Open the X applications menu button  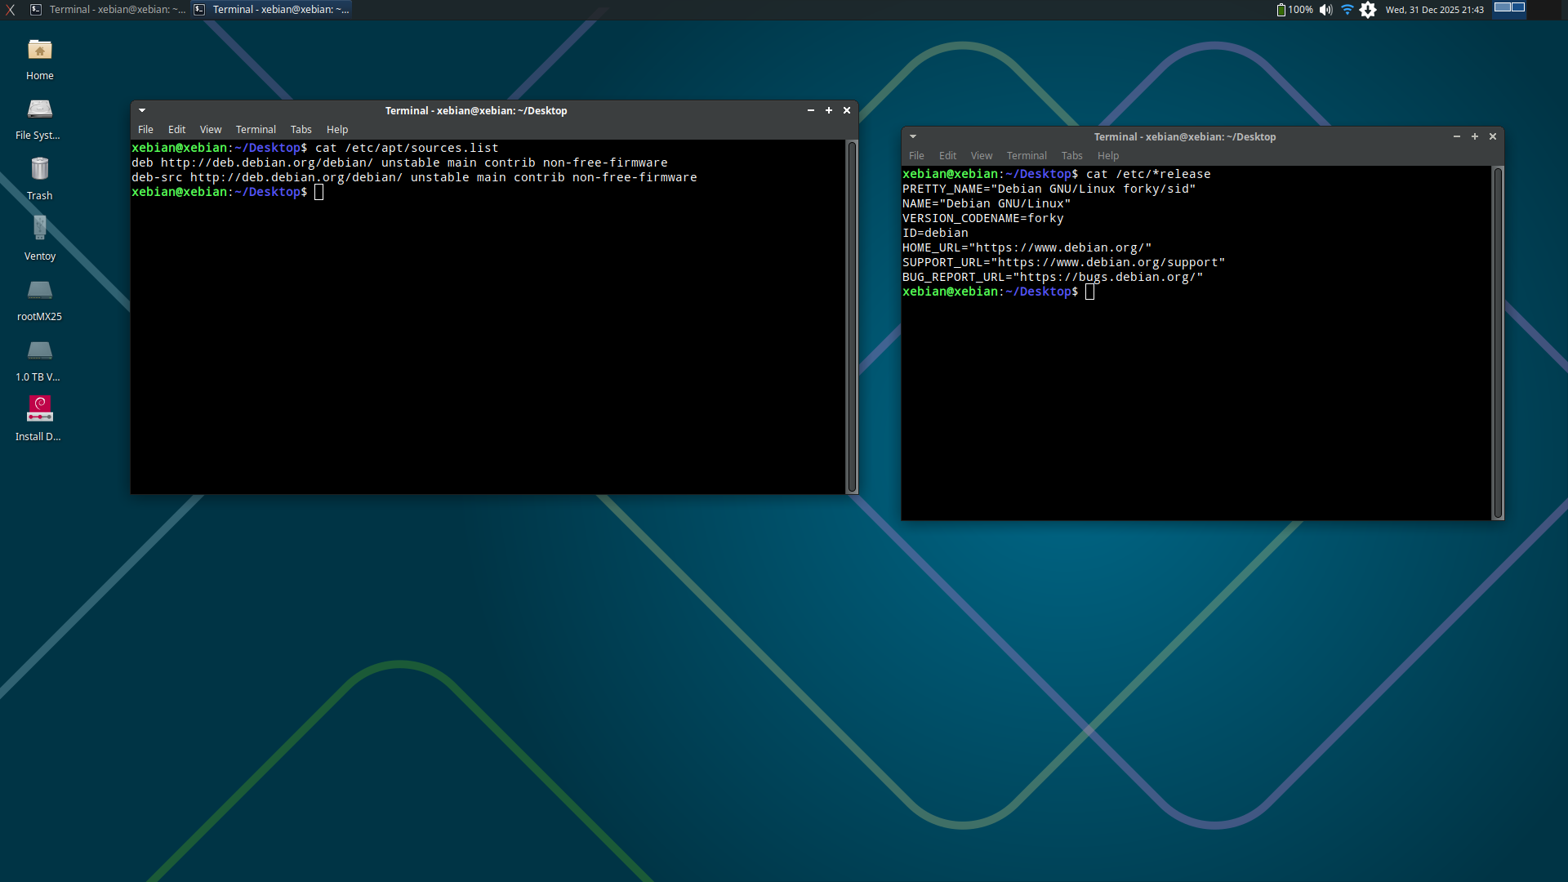11,10
